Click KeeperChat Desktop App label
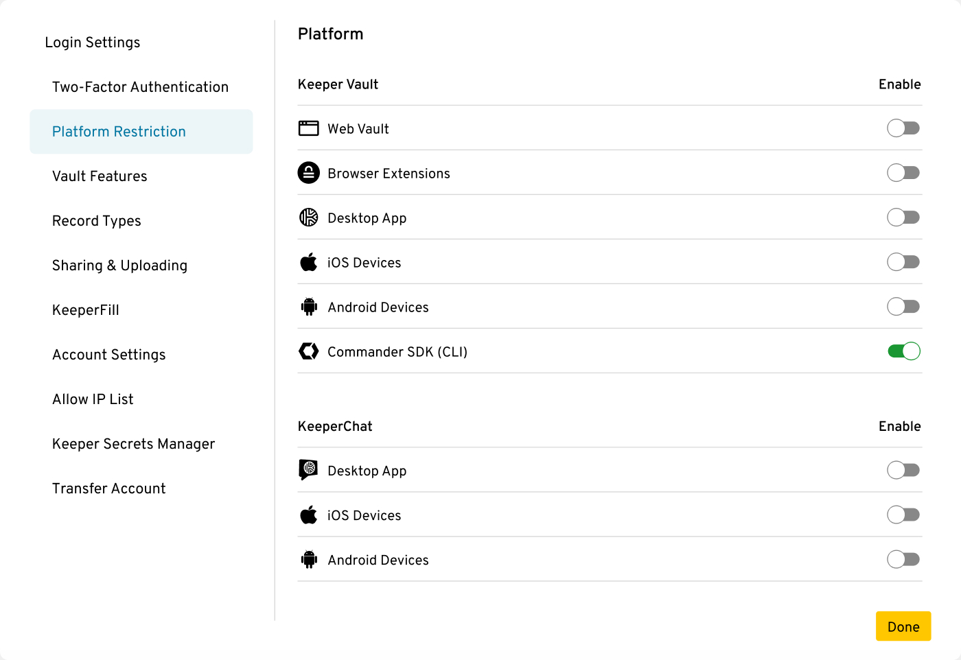Image resolution: width=961 pixels, height=660 pixels. pyautogui.click(x=367, y=471)
